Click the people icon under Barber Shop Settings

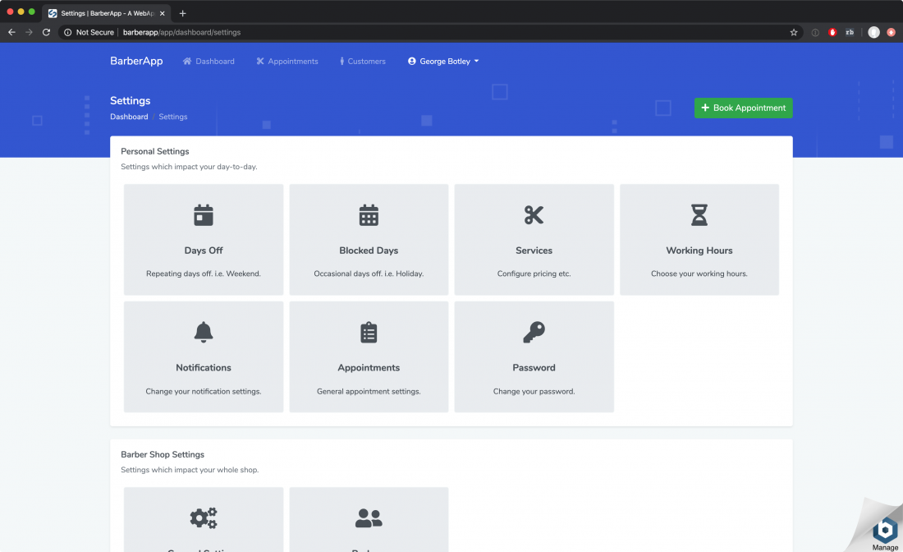(368, 517)
